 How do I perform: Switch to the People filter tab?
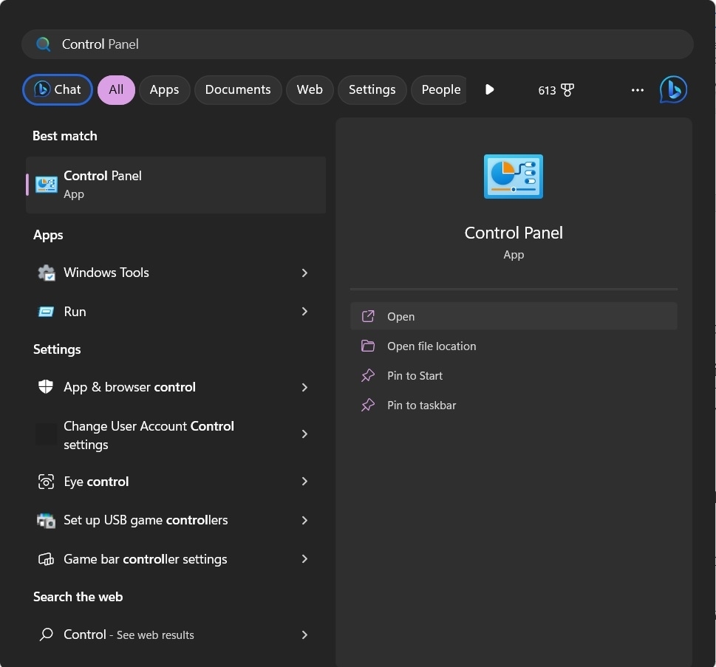(x=440, y=89)
